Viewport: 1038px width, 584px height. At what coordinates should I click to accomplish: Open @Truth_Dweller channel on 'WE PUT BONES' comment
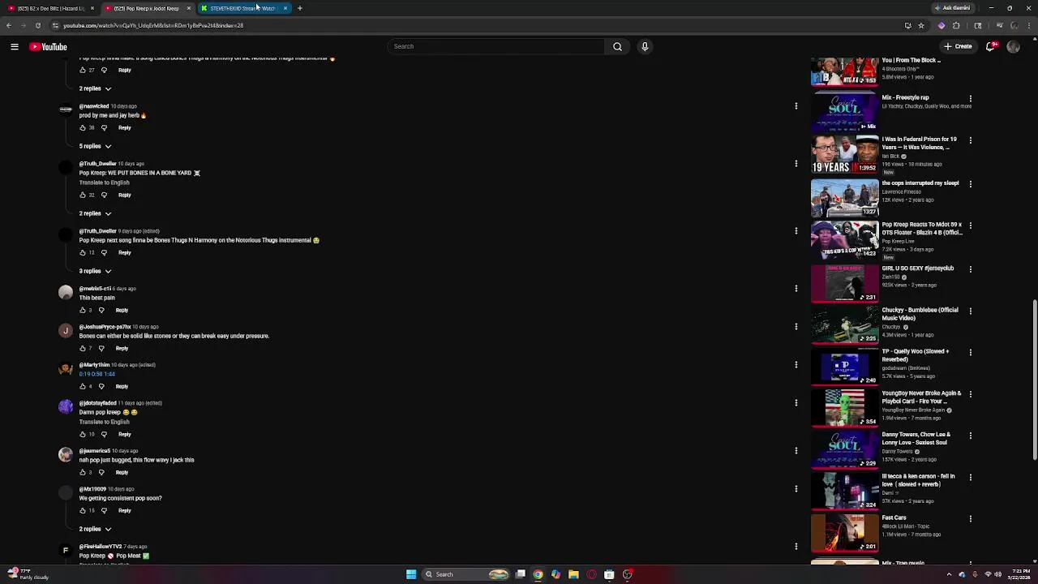[x=98, y=164]
